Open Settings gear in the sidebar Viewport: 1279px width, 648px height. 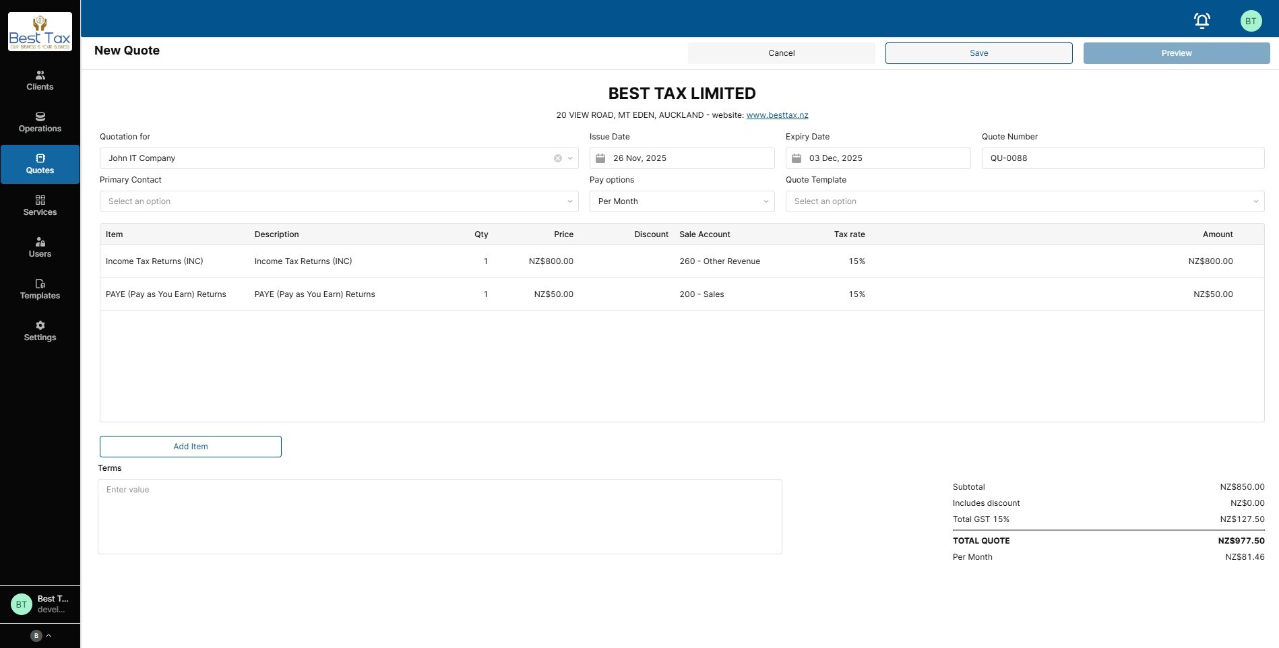40,331
